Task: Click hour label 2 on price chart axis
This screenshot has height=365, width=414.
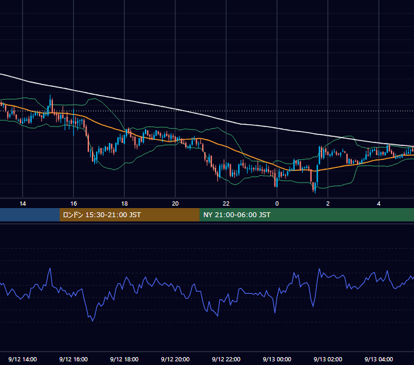Action: [328, 204]
